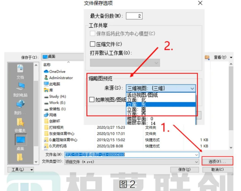Image resolution: width=241 pixels, height=191 pixels.
Task: Click the 最大备份数 input field
Action: point(134,16)
